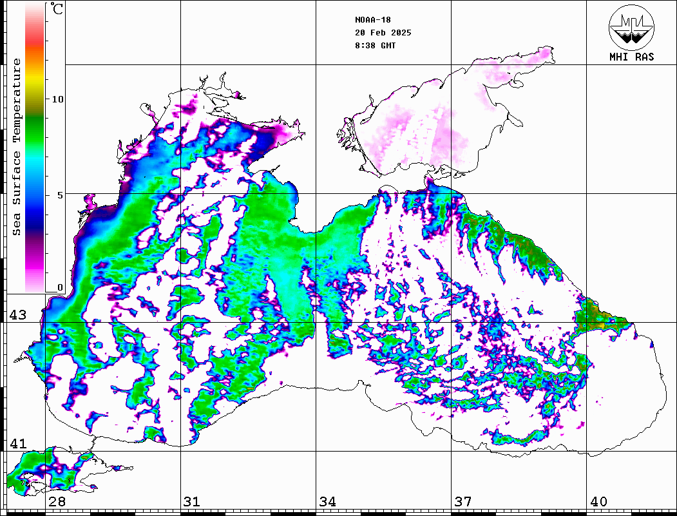Viewport: 677px width, 516px height.
Task: Click the '20 Feb 2025' date text
Action: pyautogui.click(x=383, y=33)
